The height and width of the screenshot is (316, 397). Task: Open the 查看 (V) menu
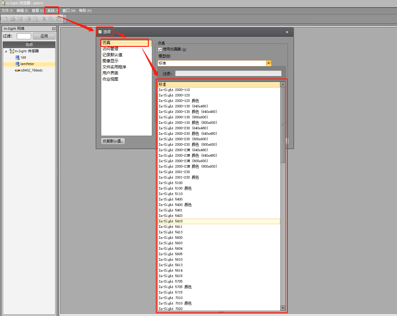point(38,11)
